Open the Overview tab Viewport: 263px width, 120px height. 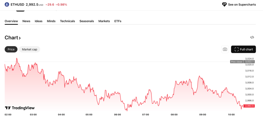point(11,21)
